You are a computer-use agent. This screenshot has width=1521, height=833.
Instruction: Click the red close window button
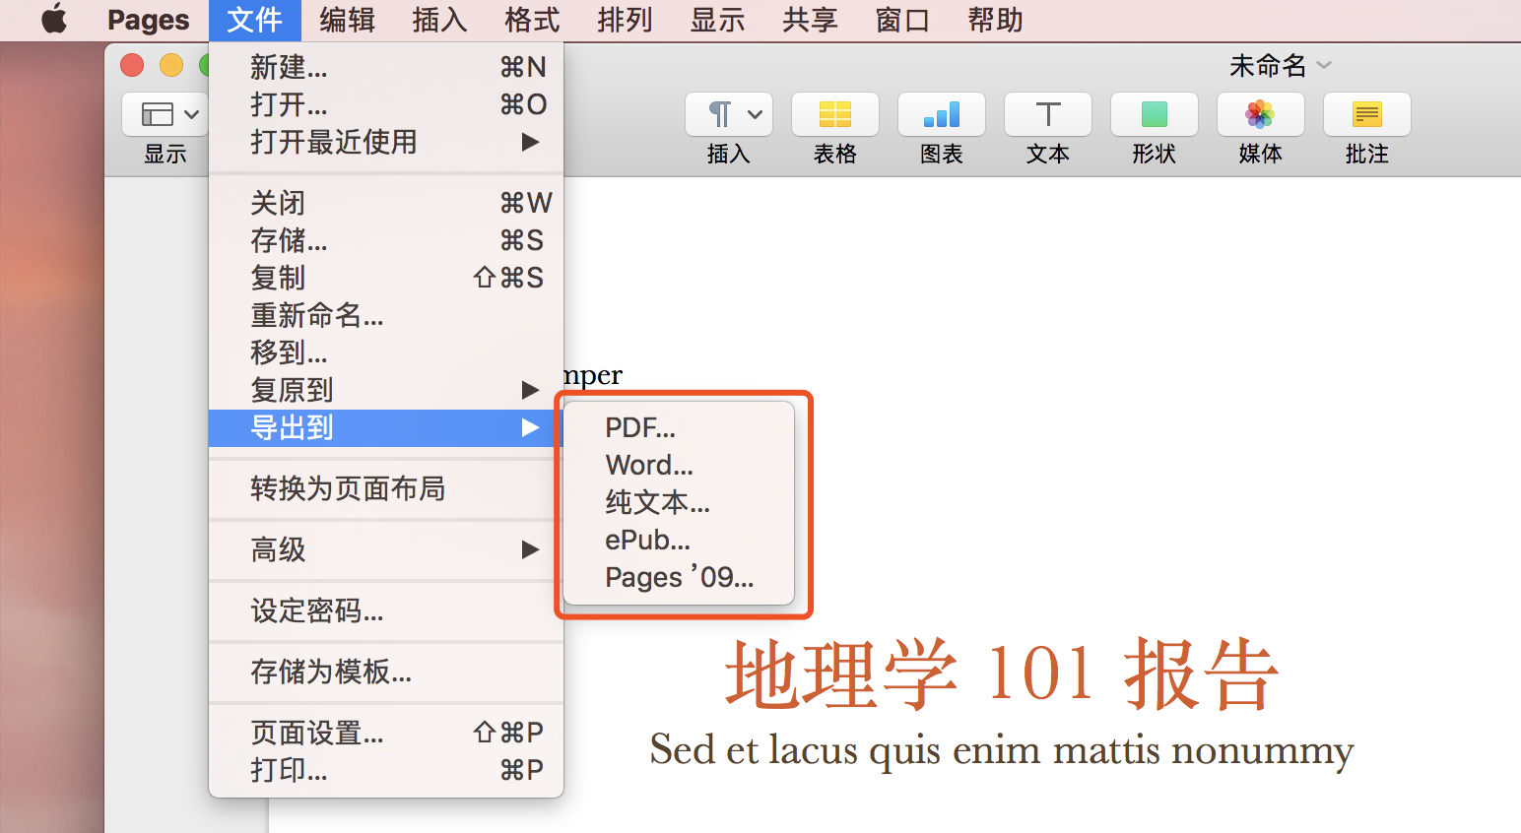[132, 65]
